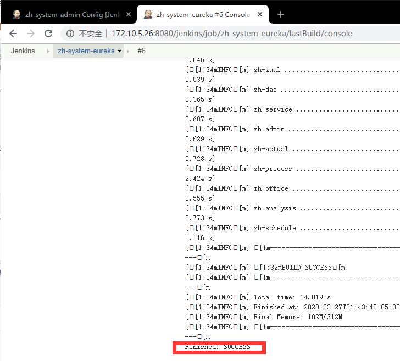
Task: Click the zh-service log line
Action: [x=293, y=109]
